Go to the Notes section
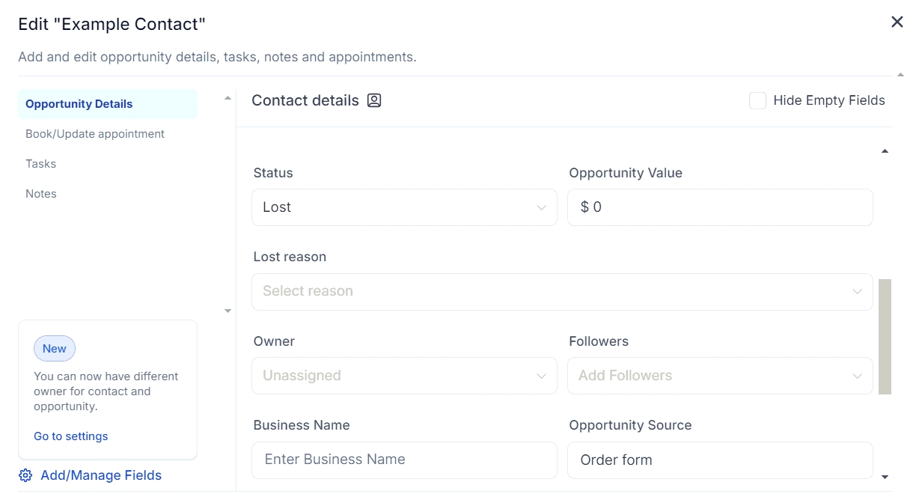The height and width of the screenshot is (500, 919). pyautogui.click(x=41, y=194)
